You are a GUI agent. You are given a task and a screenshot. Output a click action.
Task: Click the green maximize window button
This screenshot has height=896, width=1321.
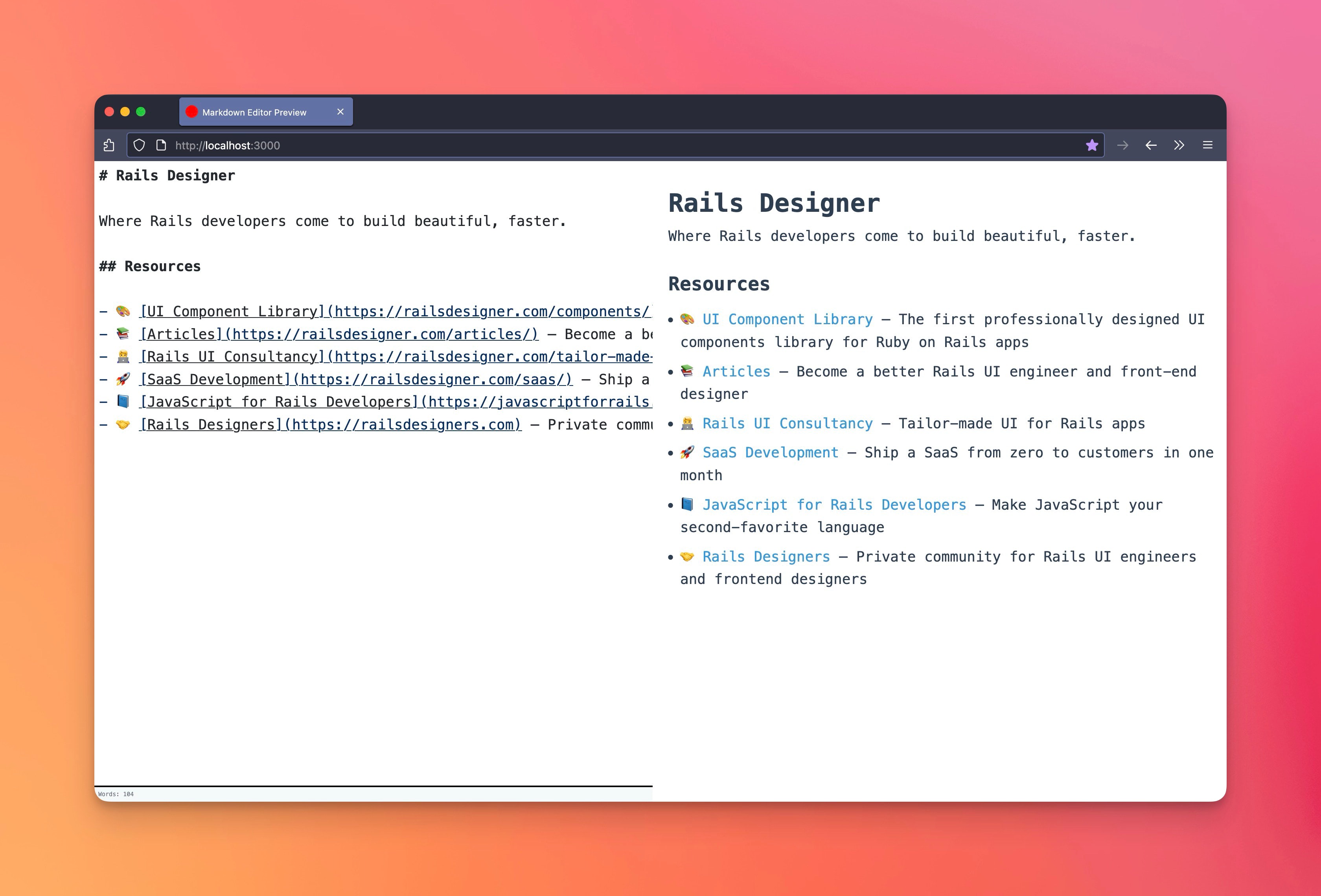coord(141,112)
